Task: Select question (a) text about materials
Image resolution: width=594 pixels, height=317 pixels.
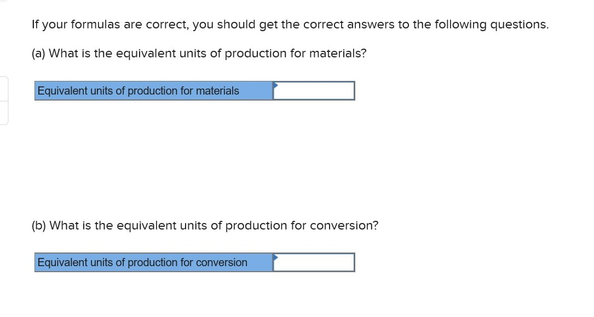Action: coord(199,53)
